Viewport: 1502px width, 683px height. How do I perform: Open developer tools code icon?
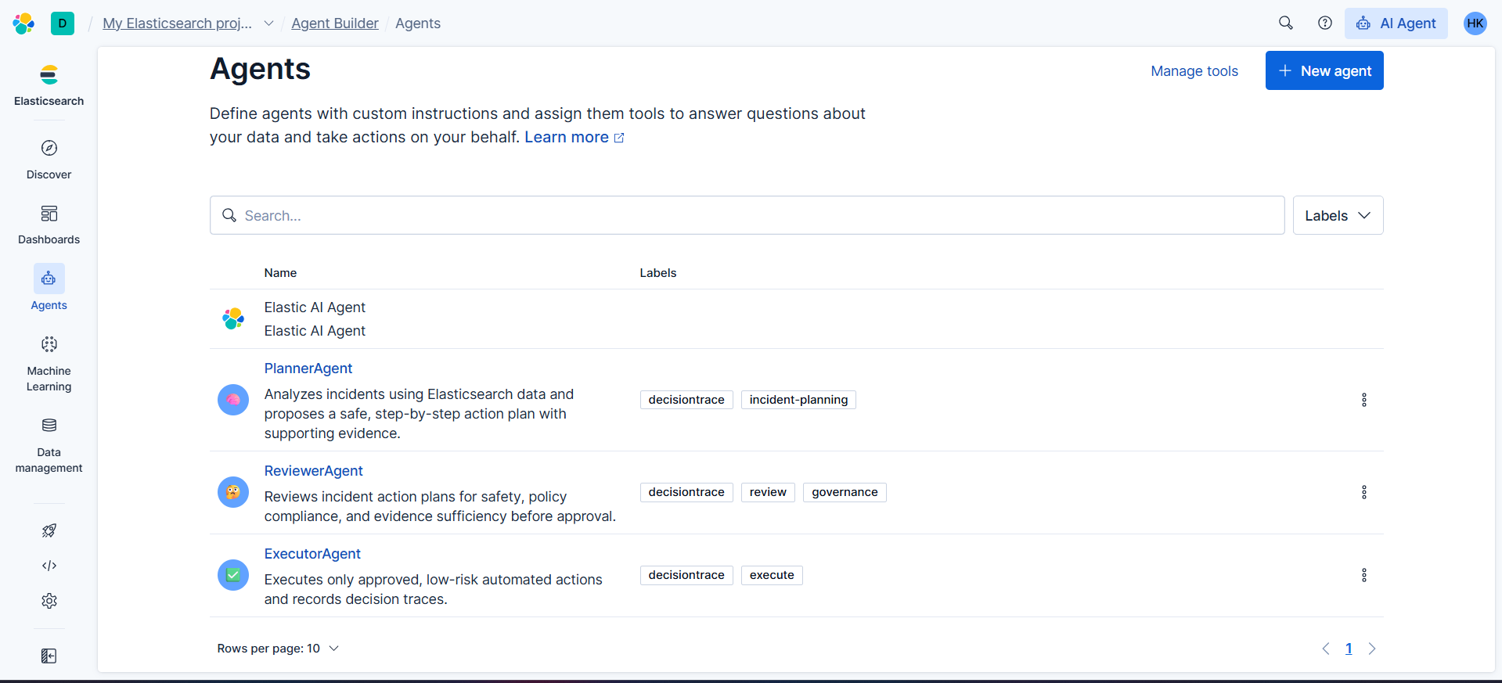click(x=49, y=566)
